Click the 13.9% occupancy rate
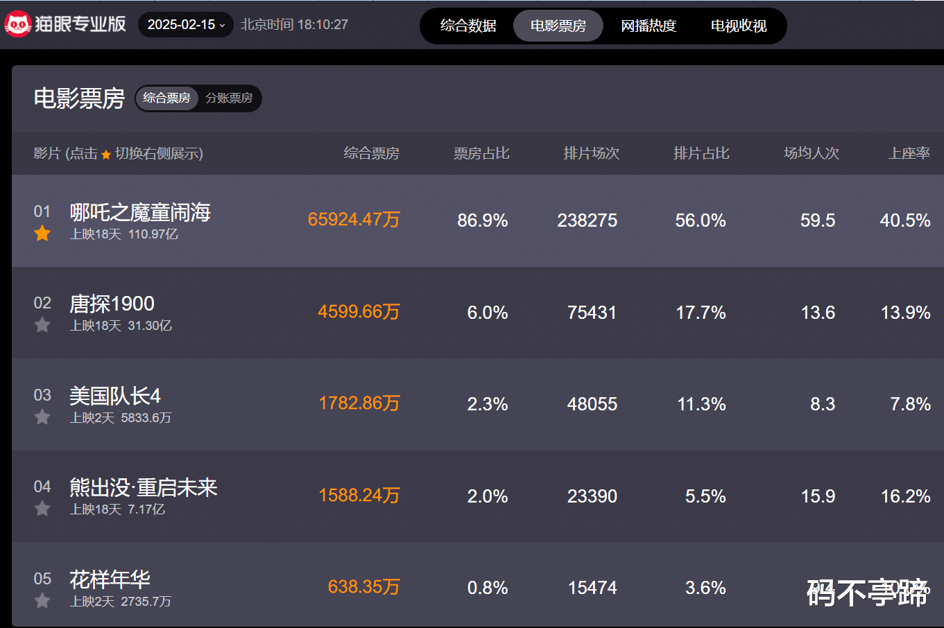The width and height of the screenshot is (944, 628). 906,313
